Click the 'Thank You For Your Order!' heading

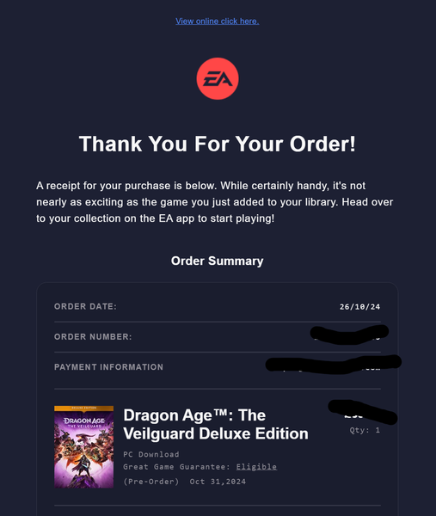point(218,144)
